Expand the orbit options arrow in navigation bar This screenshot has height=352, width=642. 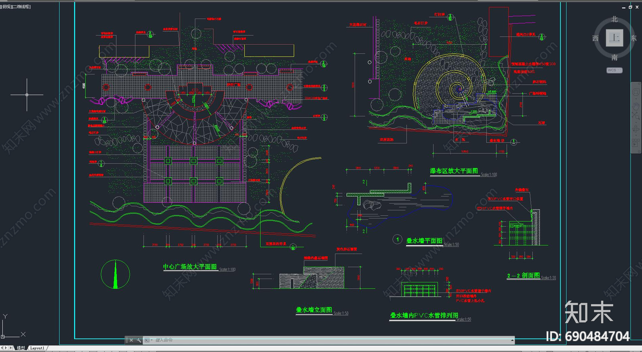point(636,135)
